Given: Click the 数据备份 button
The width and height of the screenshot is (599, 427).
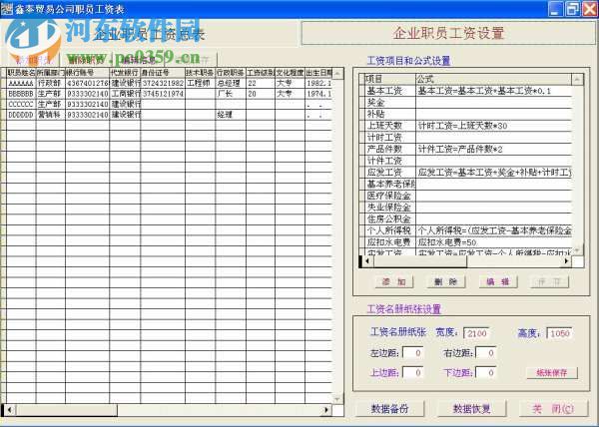Looking at the screenshot, I should (390, 409).
